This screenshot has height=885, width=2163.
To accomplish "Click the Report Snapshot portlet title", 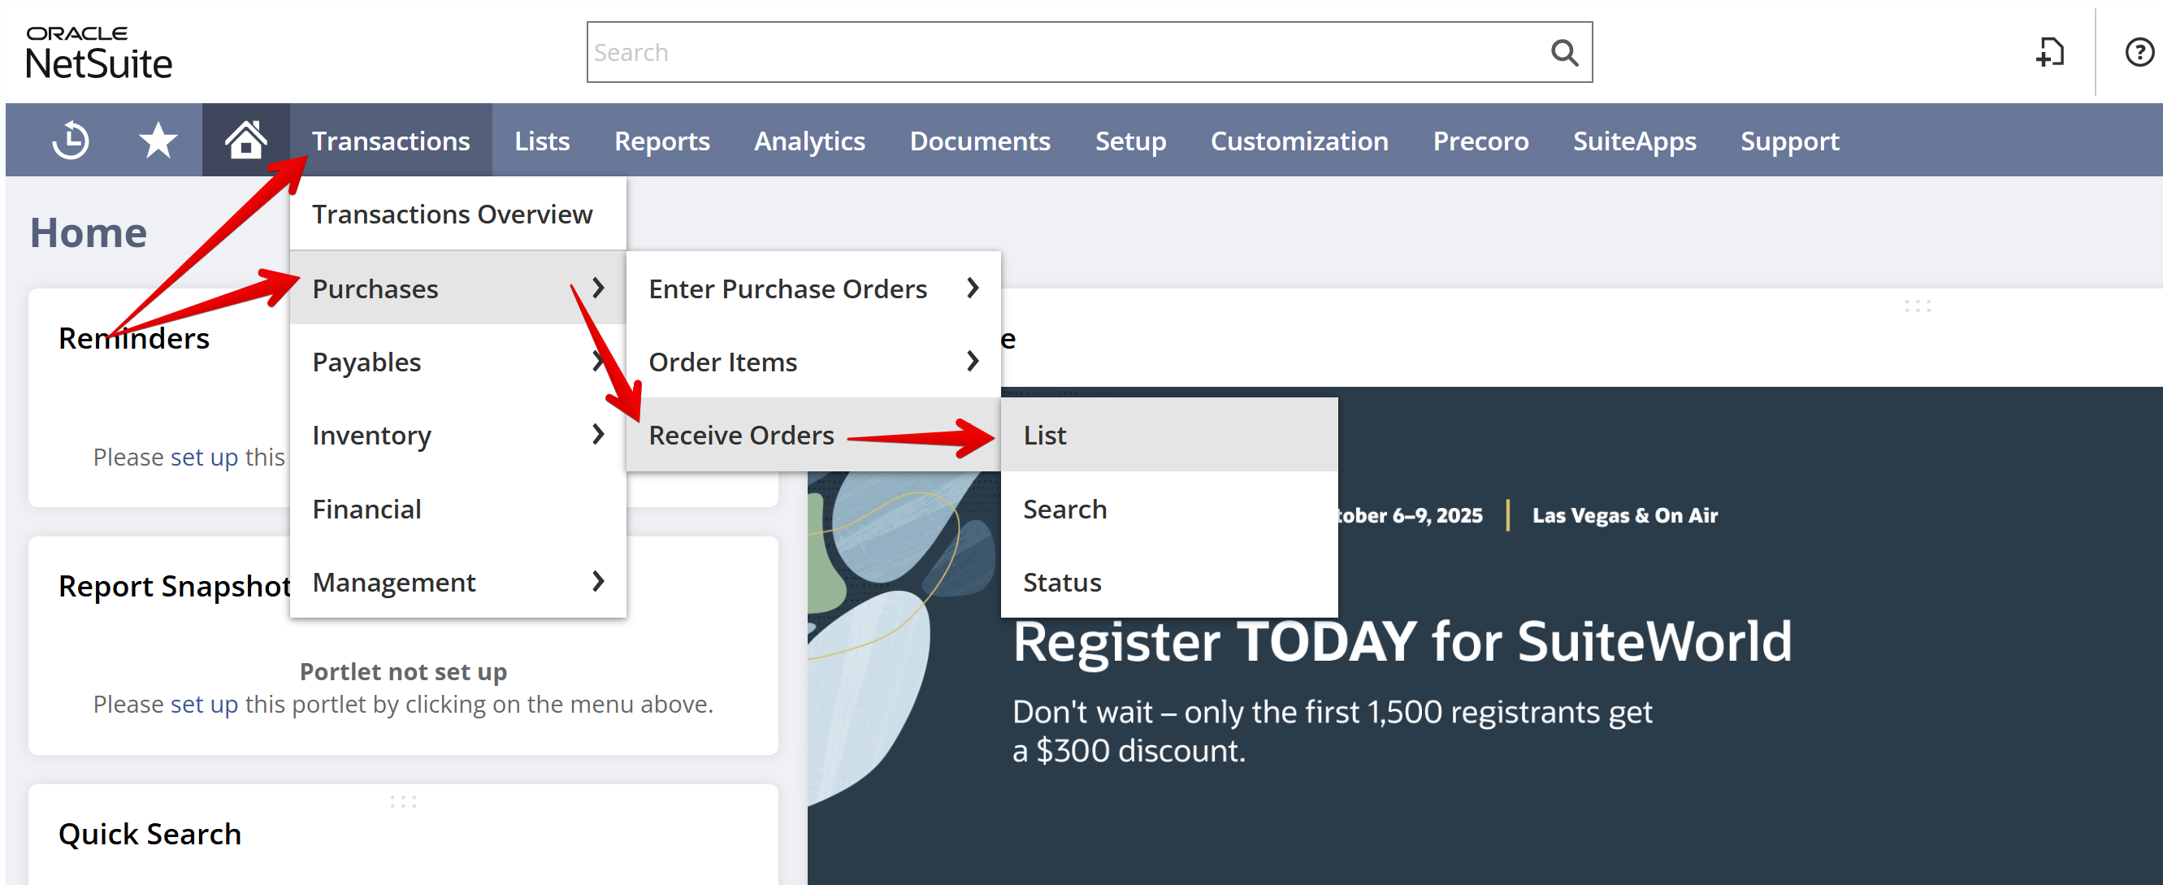I will pos(174,586).
